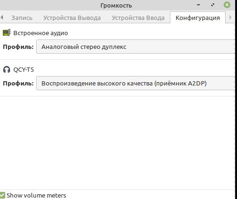Open the Устройства Вывода tab

click(72, 18)
